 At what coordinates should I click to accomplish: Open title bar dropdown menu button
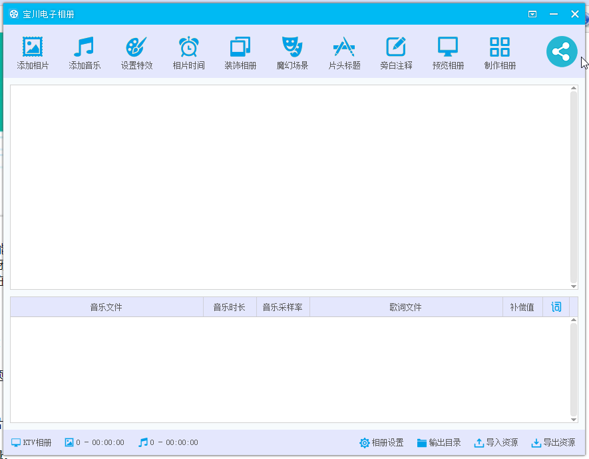(x=532, y=14)
